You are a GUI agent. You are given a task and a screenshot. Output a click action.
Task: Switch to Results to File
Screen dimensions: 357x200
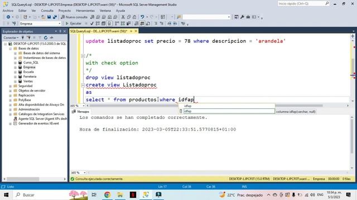[148, 23]
